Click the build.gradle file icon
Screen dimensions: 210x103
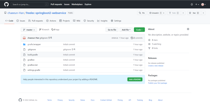(x=24, y=55)
